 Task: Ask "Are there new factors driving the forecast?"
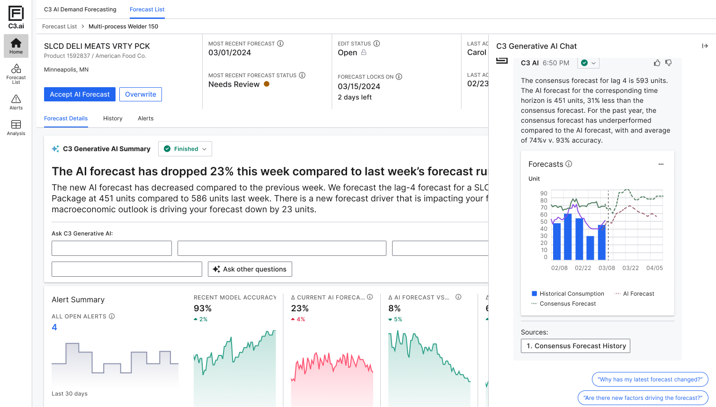(x=643, y=398)
